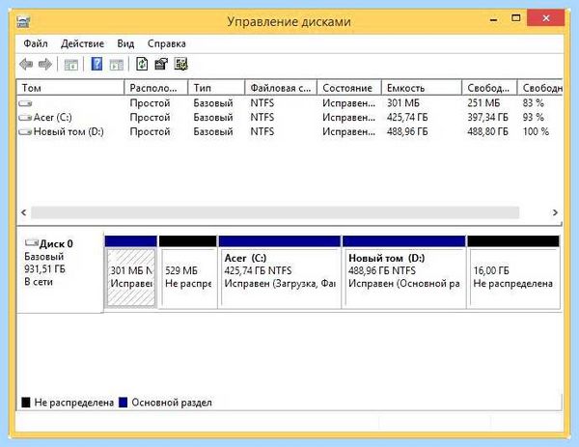Click the 397,34 ГБ free space cell
Screen dimensions: 579x447
tap(487, 118)
